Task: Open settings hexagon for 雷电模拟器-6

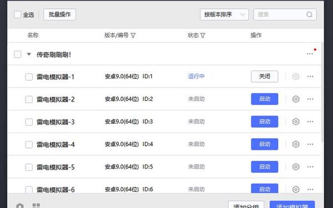Action: 296,189
